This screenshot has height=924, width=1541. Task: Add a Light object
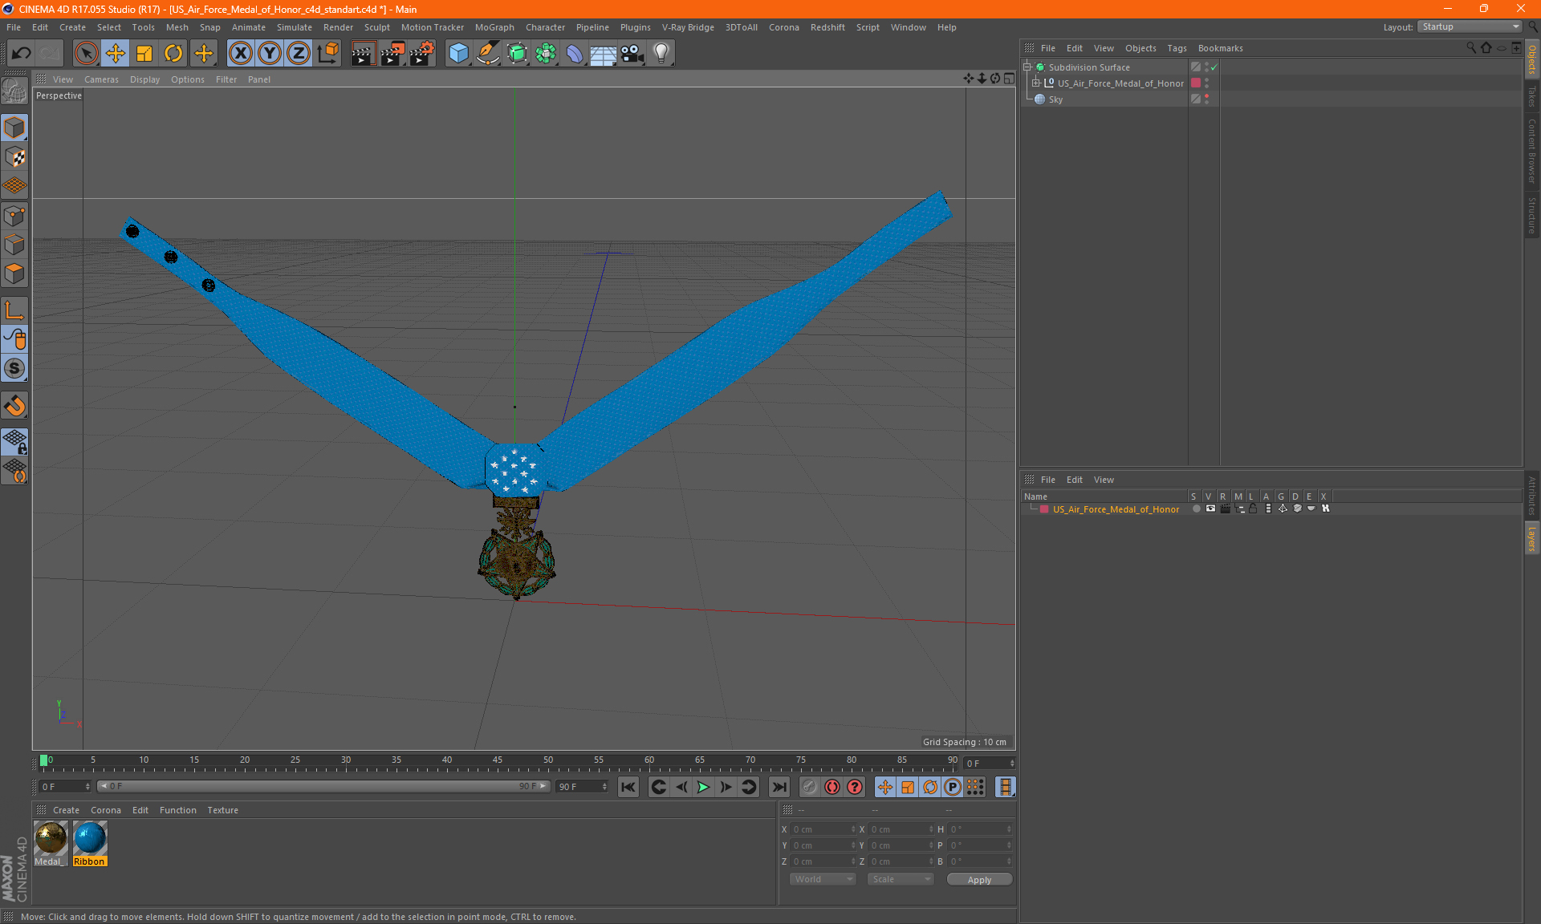661,54
